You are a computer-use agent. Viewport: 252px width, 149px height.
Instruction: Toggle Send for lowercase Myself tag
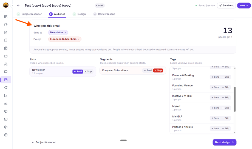click(215, 108)
